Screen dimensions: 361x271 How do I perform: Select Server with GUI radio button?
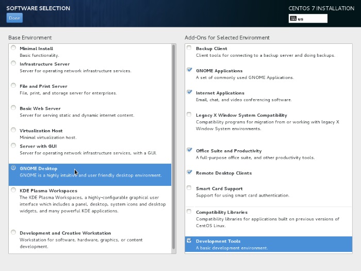coord(13,146)
